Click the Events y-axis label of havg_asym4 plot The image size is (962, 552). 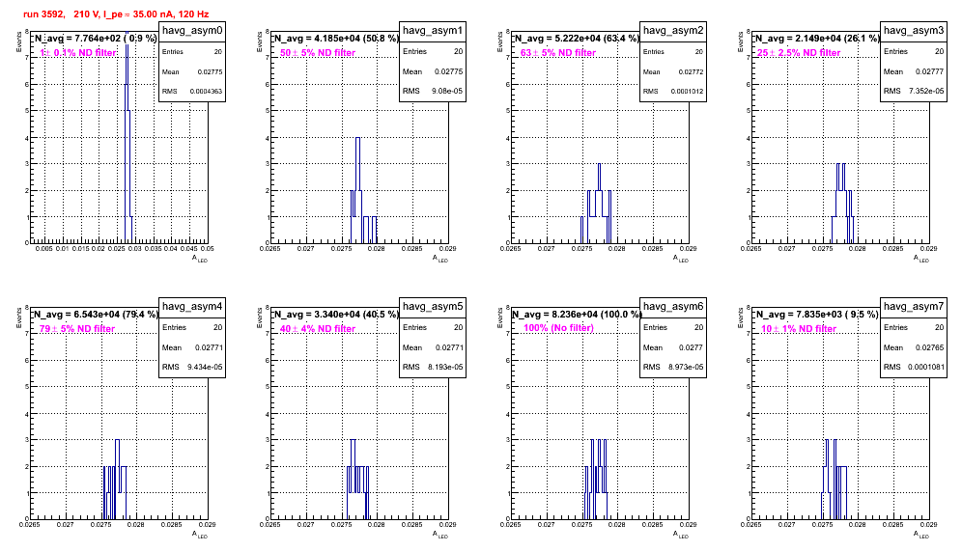click(x=19, y=317)
